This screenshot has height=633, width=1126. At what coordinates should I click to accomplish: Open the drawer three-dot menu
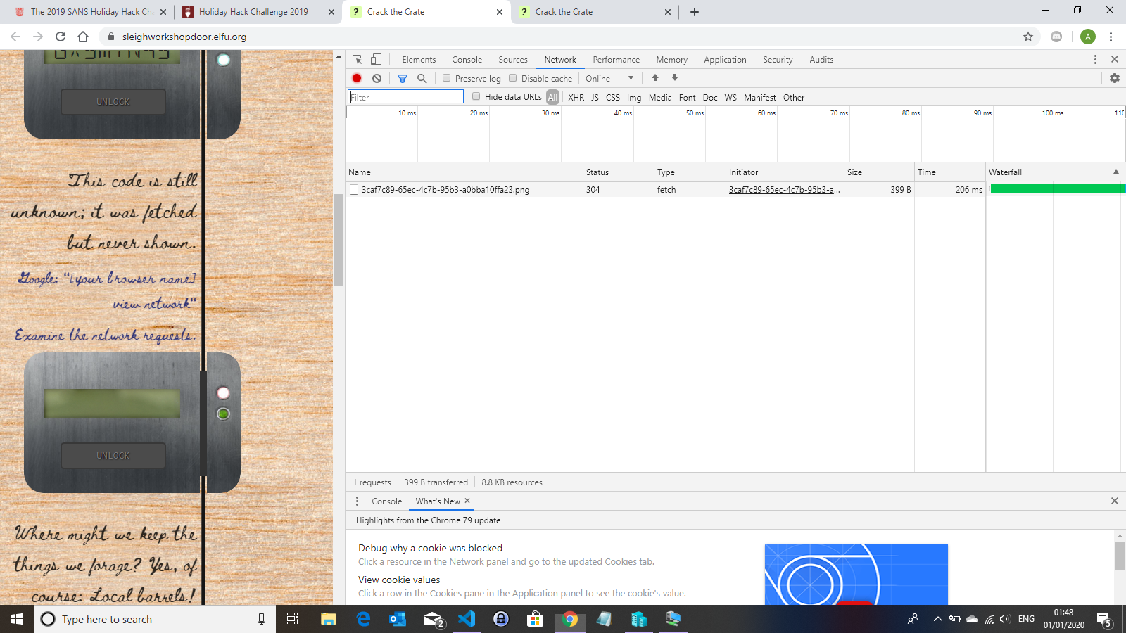point(357,501)
